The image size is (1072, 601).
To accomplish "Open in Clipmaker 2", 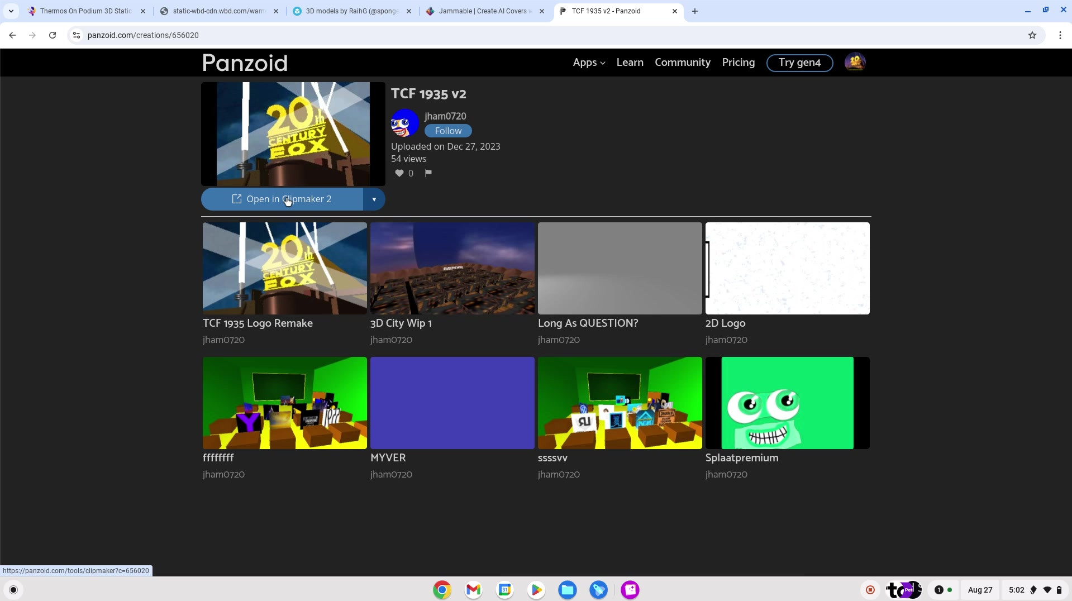I will [282, 199].
